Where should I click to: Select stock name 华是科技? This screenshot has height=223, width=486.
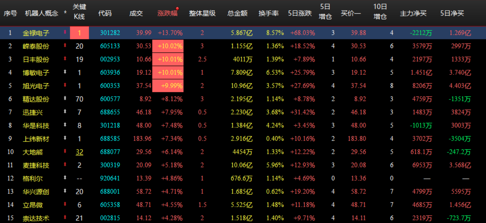[36, 125]
